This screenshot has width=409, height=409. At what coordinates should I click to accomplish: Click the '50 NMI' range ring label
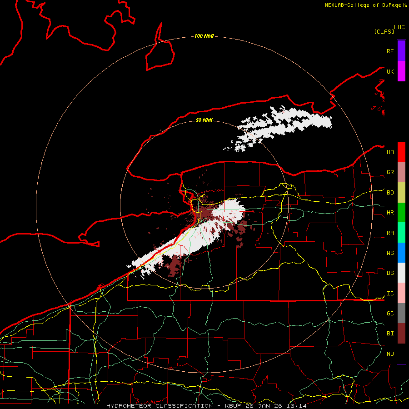(204, 120)
